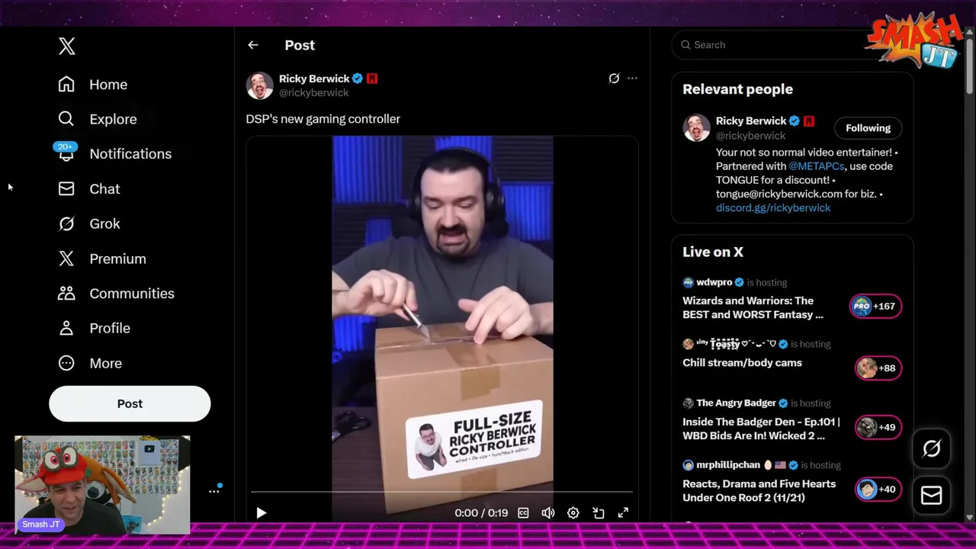Click the Explore magnifier icon
This screenshot has width=976, height=549.
click(66, 119)
